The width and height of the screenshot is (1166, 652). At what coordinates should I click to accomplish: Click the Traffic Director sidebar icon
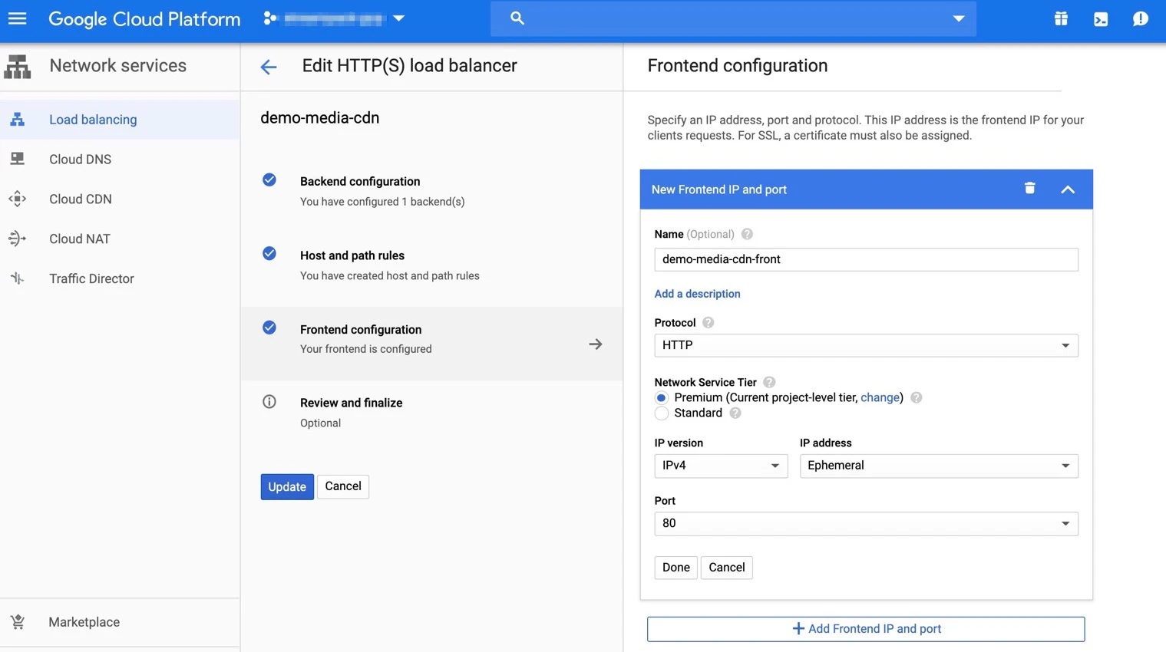tap(17, 278)
